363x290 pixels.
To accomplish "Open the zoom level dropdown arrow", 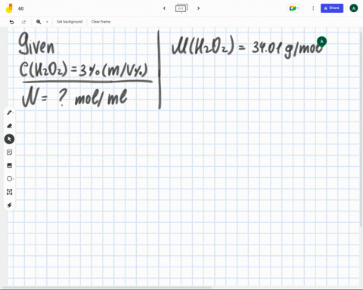I will pyautogui.click(x=47, y=22).
